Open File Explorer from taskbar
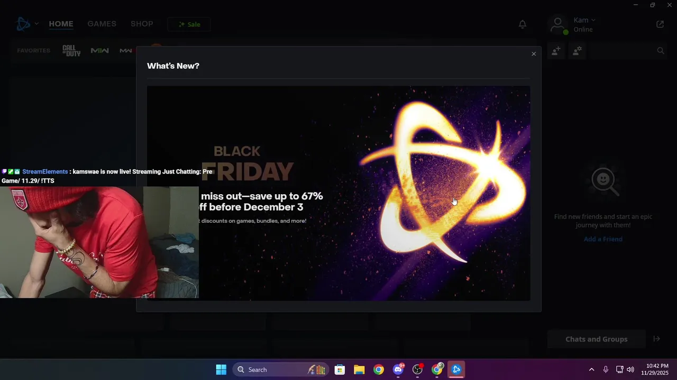 pos(359,369)
